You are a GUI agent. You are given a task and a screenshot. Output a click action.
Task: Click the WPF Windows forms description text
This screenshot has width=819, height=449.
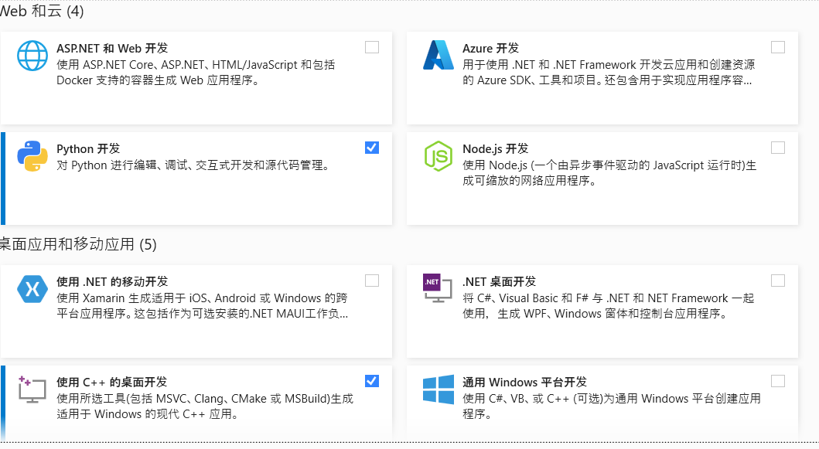[x=609, y=306]
